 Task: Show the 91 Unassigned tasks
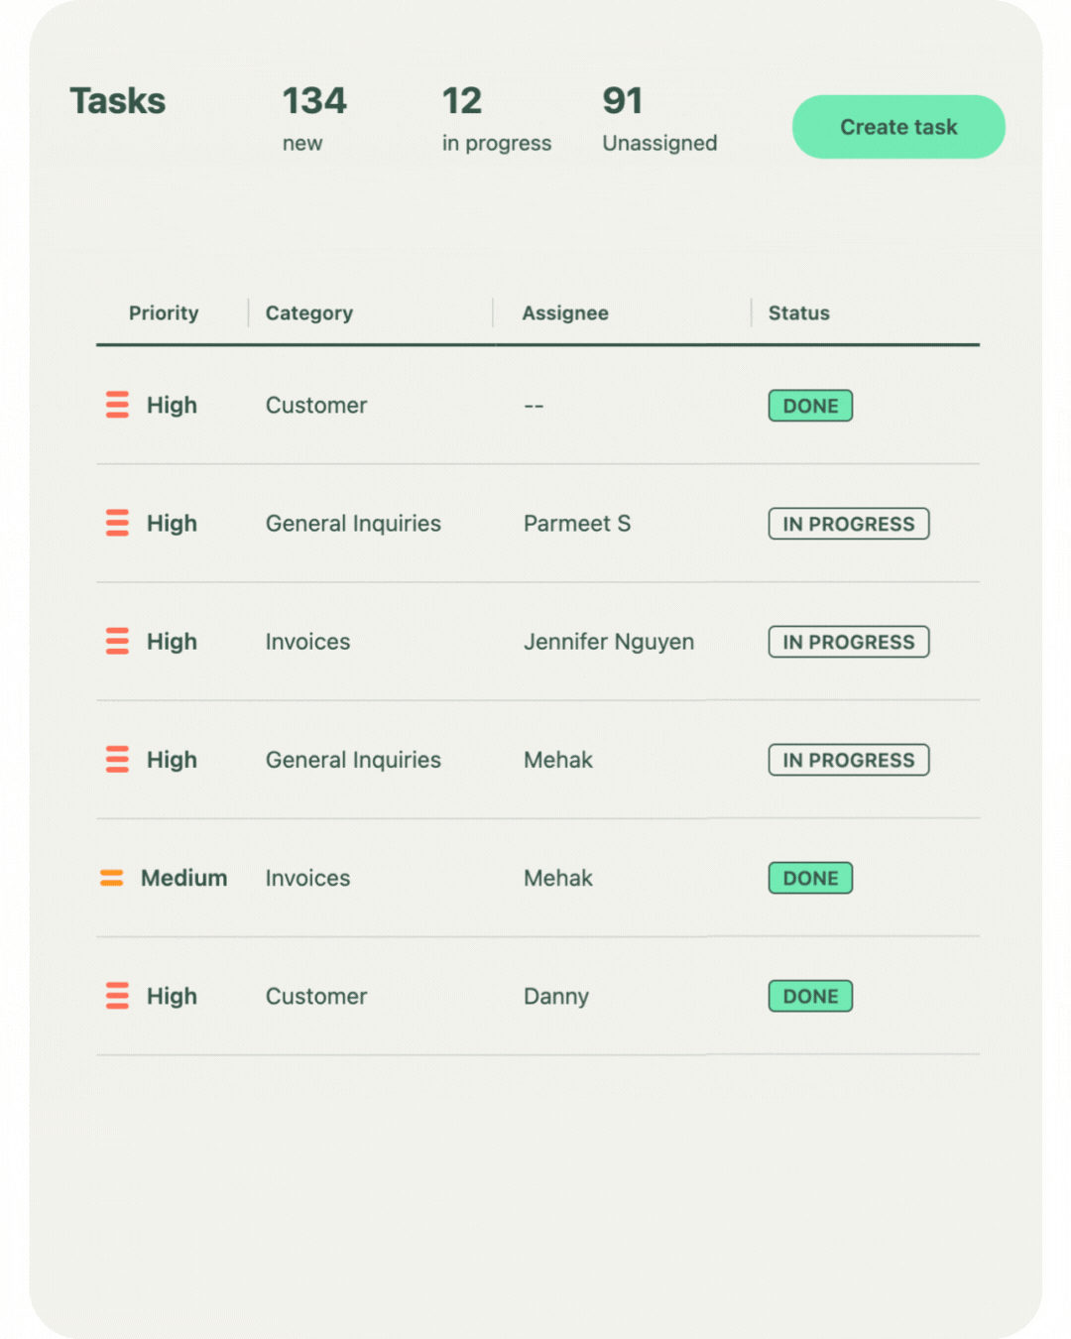tap(659, 119)
